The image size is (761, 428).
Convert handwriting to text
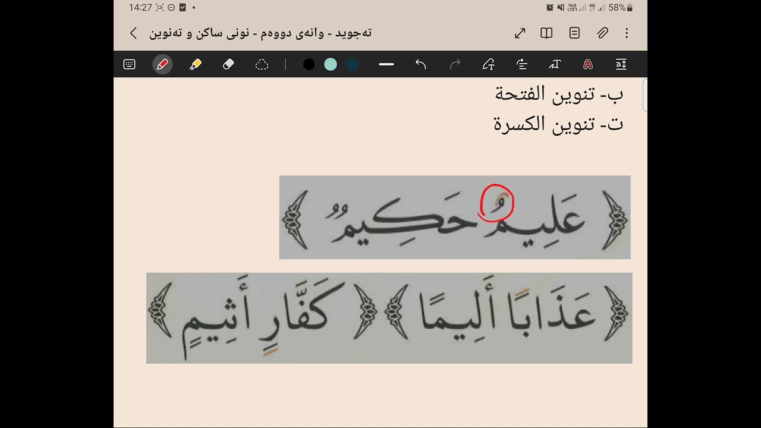pos(555,65)
